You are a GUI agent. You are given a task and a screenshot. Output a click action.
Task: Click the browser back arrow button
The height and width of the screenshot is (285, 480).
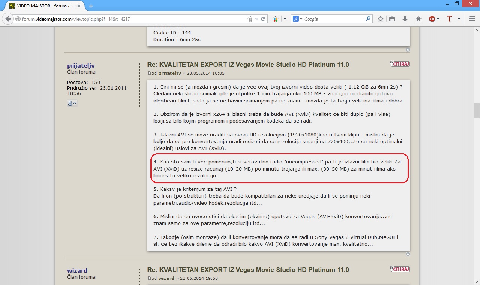pos(8,19)
